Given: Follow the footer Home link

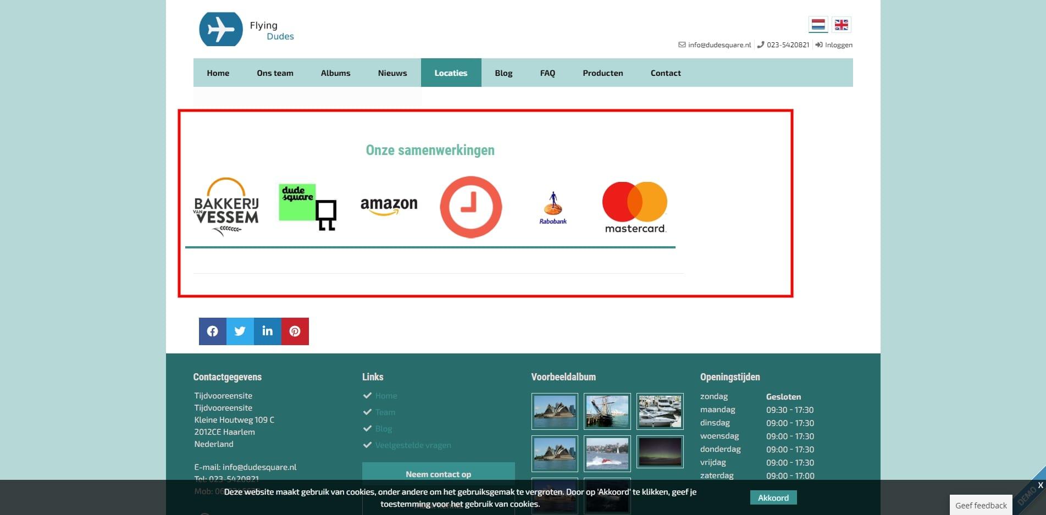Looking at the screenshot, I should click(x=386, y=396).
